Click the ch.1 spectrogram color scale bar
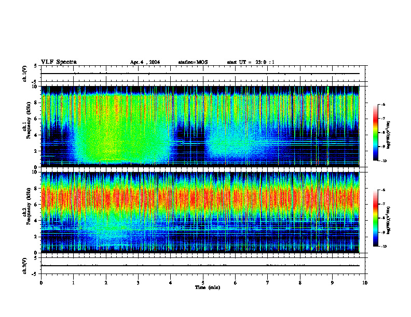This screenshot has width=411, height=317. pyautogui.click(x=376, y=133)
